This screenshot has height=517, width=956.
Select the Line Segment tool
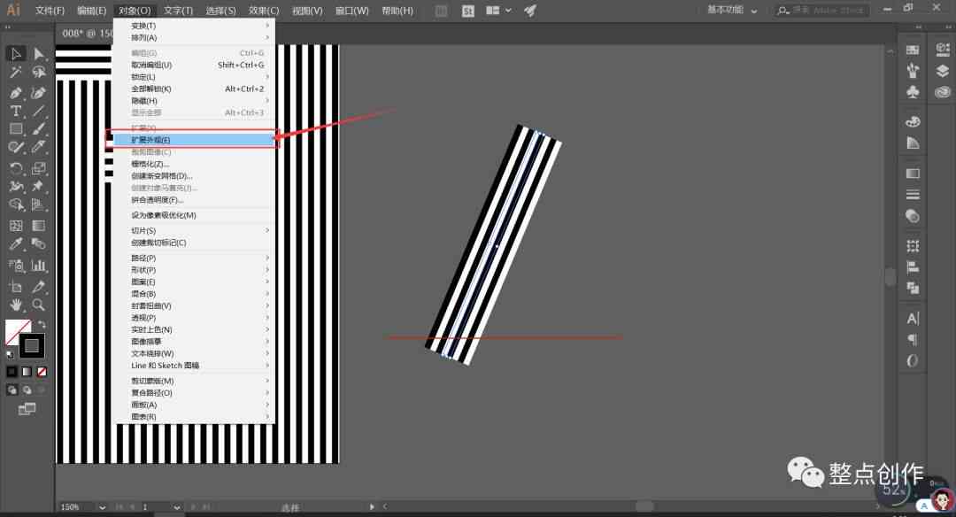point(38,111)
